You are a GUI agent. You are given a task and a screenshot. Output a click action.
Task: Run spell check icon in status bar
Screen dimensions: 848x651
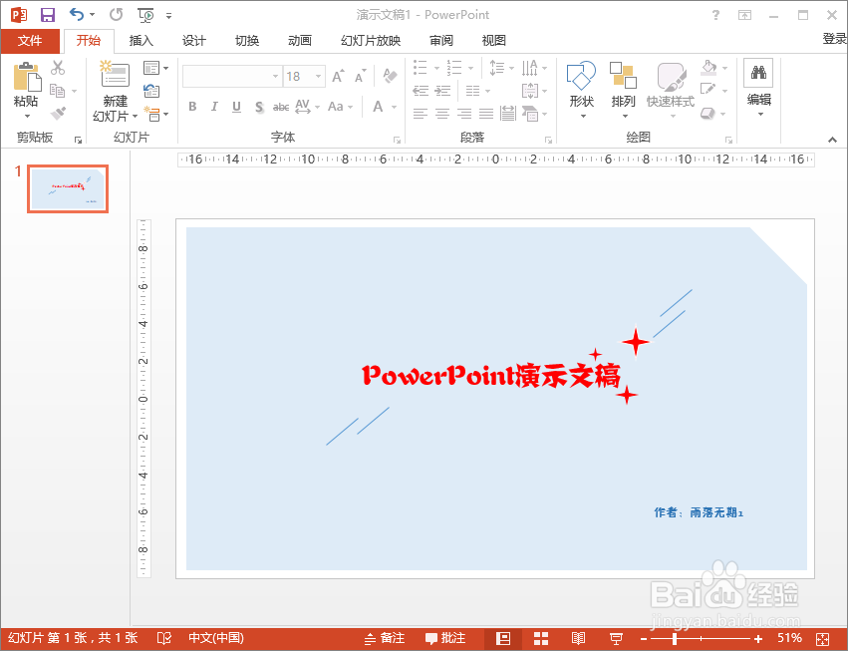[x=163, y=639]
